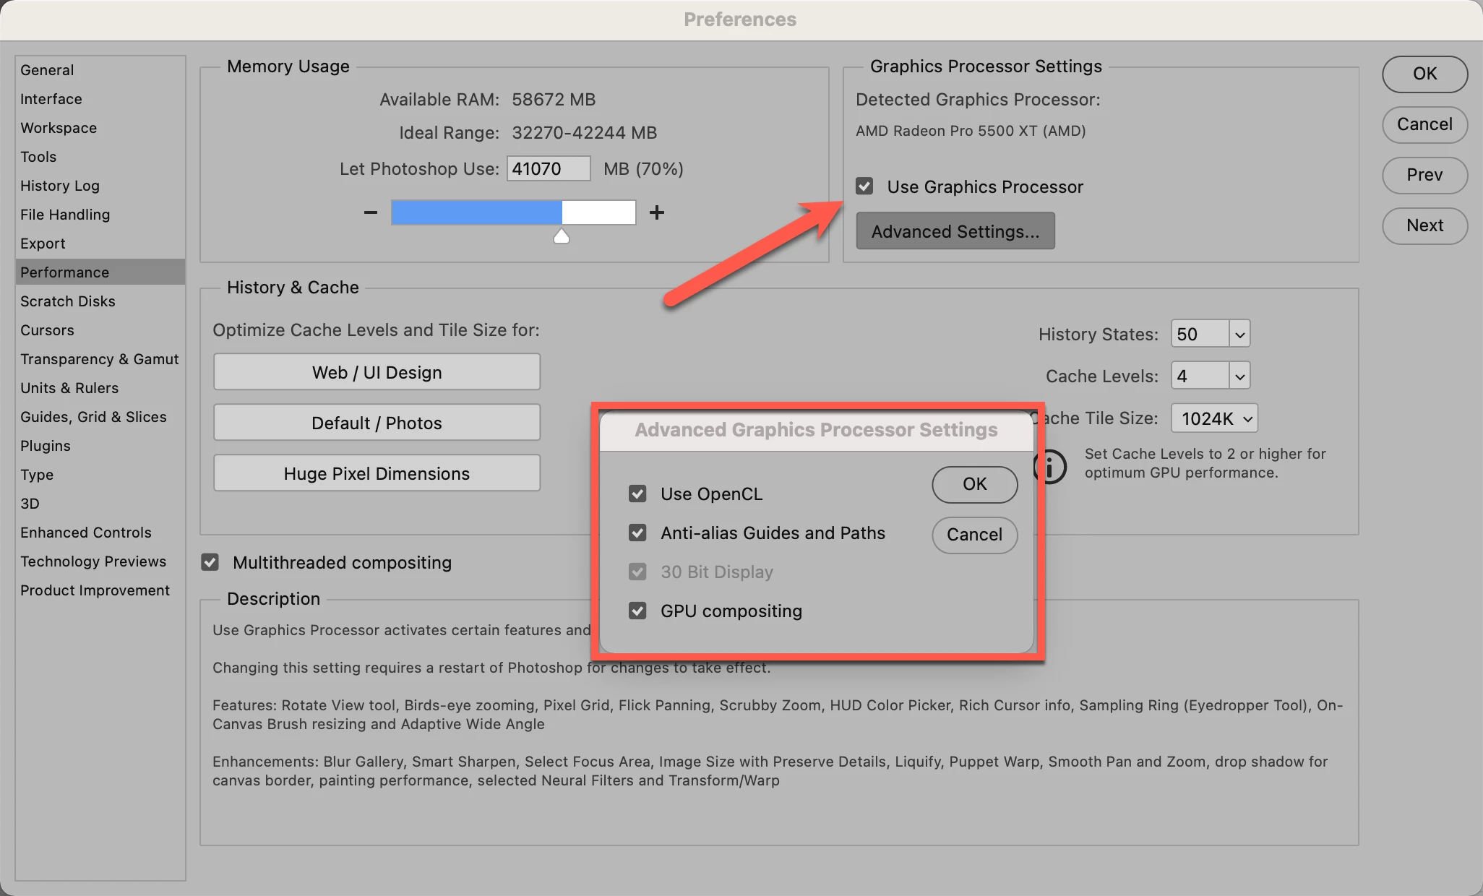The image size is (1483, 896).
Task: Toggle Multithreaded compositing checkbox
Action: pos(210,562)
